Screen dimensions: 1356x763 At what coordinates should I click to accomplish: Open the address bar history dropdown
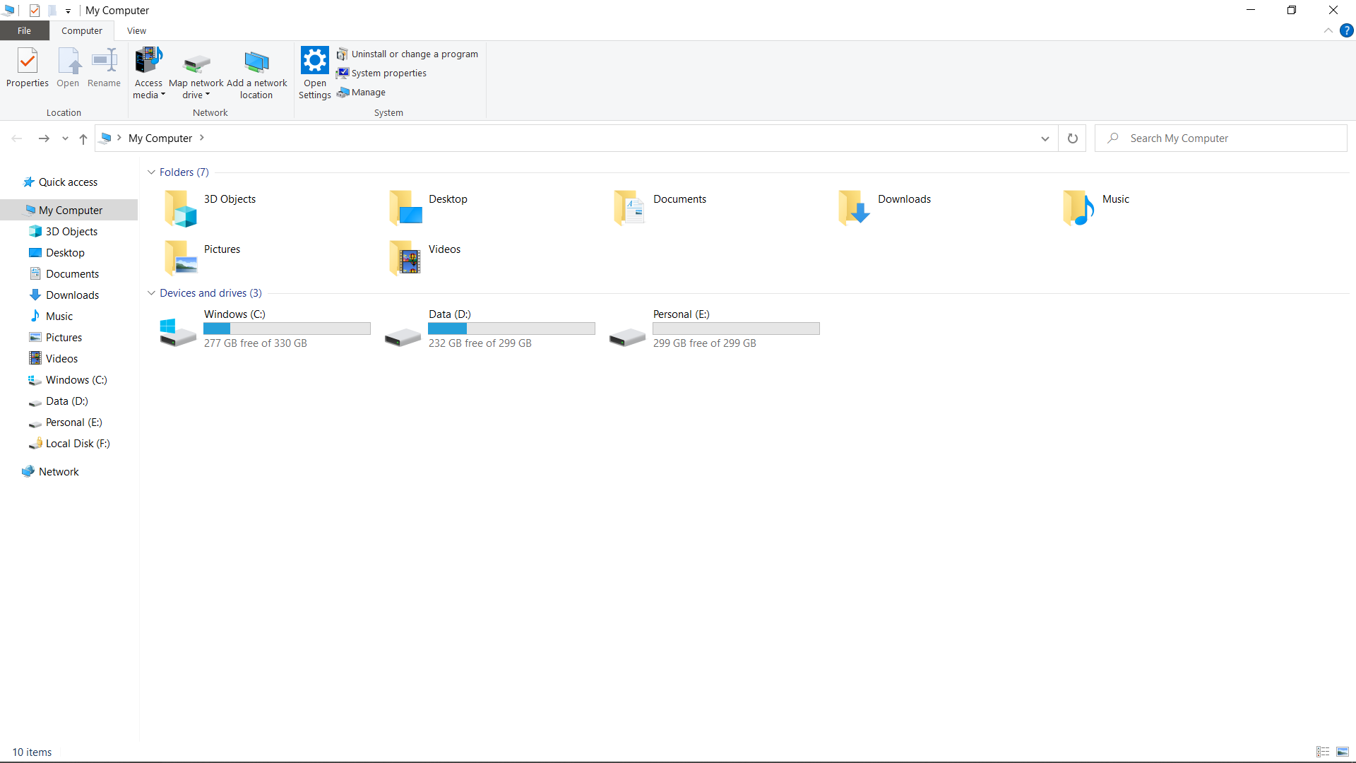click(x=1045, y=138)
